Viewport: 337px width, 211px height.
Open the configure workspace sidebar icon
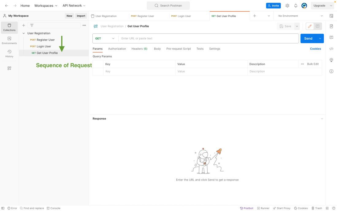[x=9, y=68]
